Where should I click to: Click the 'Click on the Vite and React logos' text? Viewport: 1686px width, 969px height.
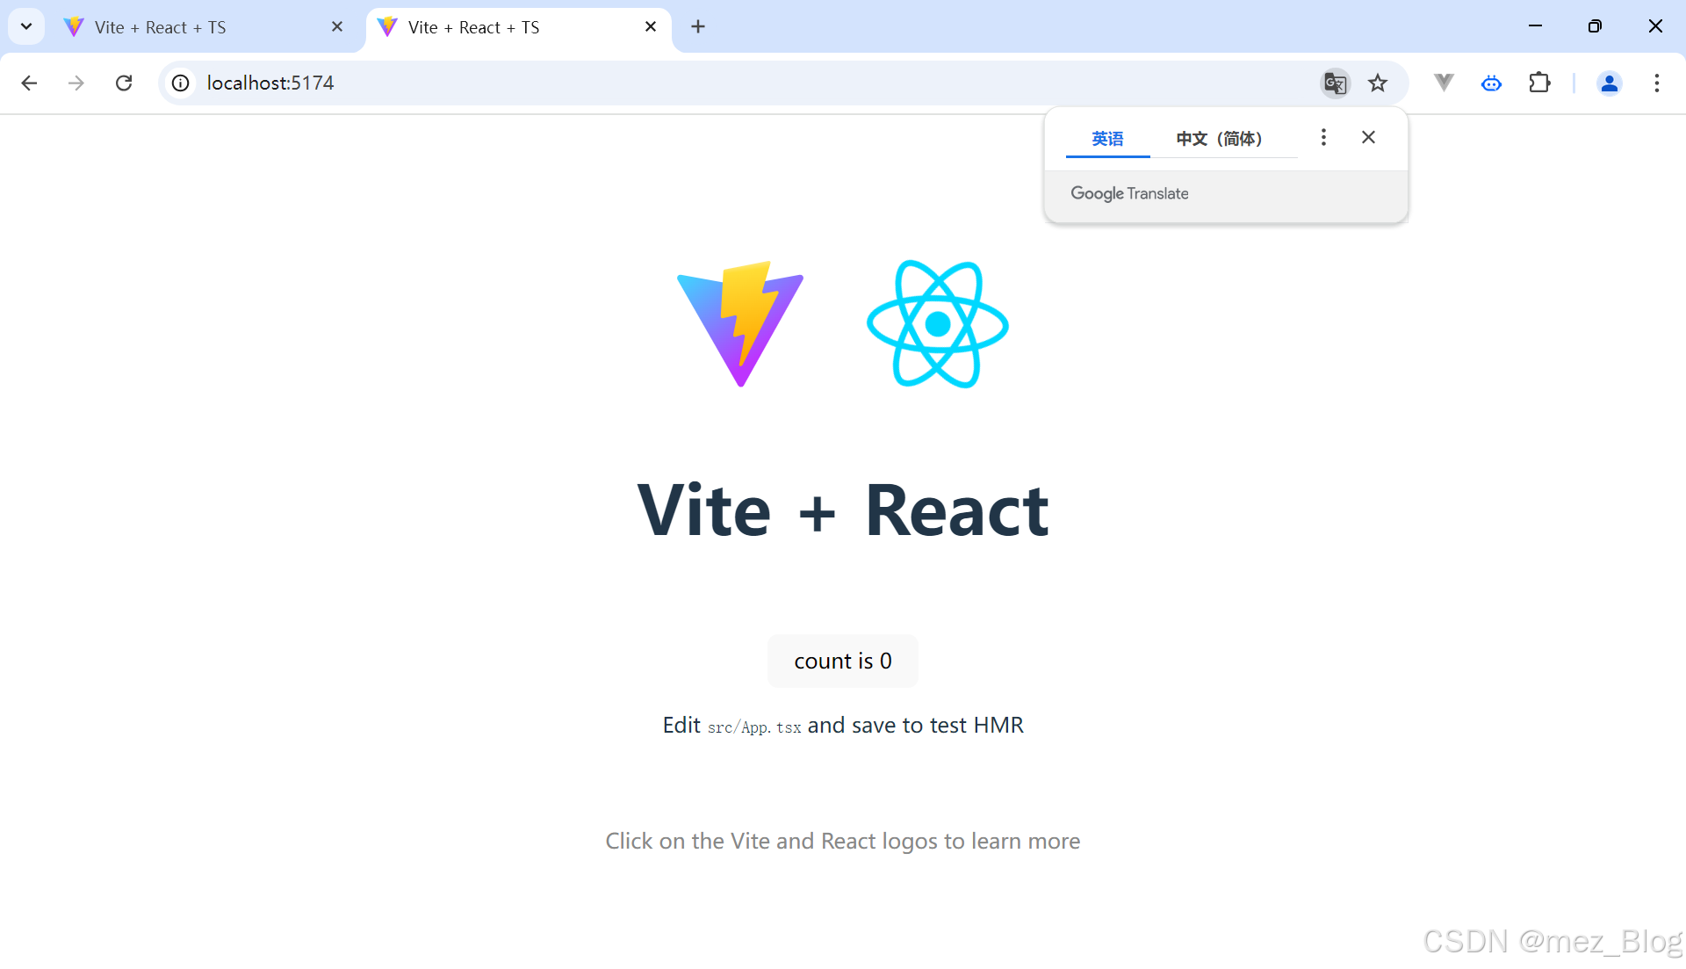pyautogui.click(x=843, y=841)
